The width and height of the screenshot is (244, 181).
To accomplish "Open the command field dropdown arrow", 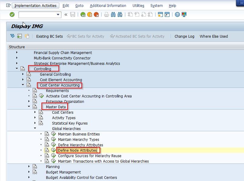I will tap(58, 14).
